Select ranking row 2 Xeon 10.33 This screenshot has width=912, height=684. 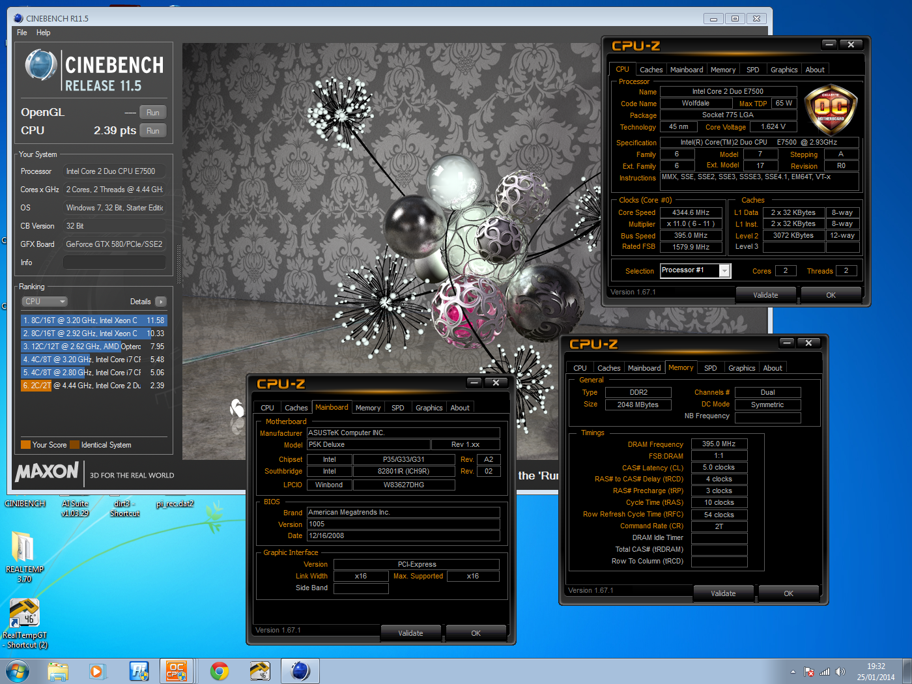pos(94,334)
